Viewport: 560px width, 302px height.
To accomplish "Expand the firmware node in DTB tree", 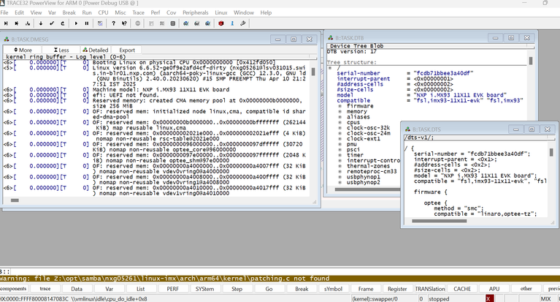I will [340, 106].
